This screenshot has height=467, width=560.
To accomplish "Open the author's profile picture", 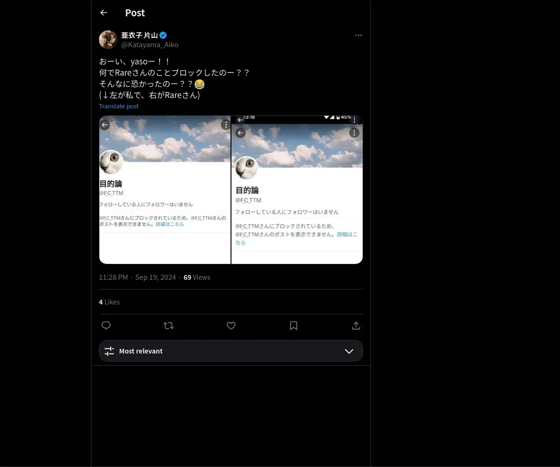I will pos(108,40).
